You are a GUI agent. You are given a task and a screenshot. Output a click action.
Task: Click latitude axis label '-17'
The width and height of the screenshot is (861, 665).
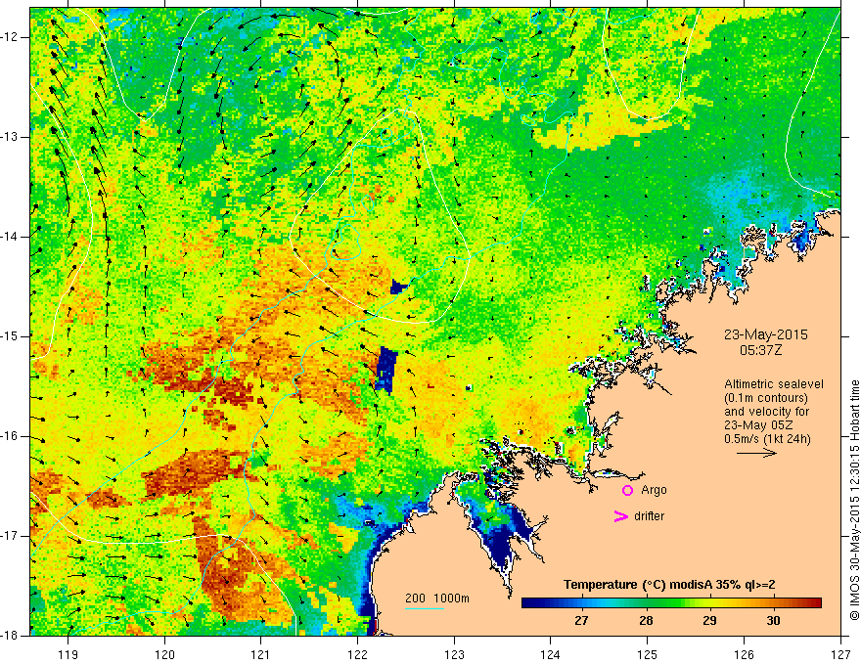coord(11,536)
